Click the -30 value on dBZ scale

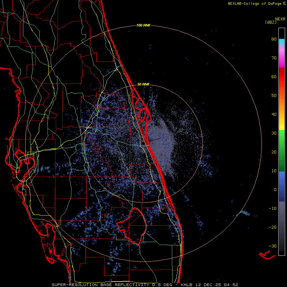point(273,246)
